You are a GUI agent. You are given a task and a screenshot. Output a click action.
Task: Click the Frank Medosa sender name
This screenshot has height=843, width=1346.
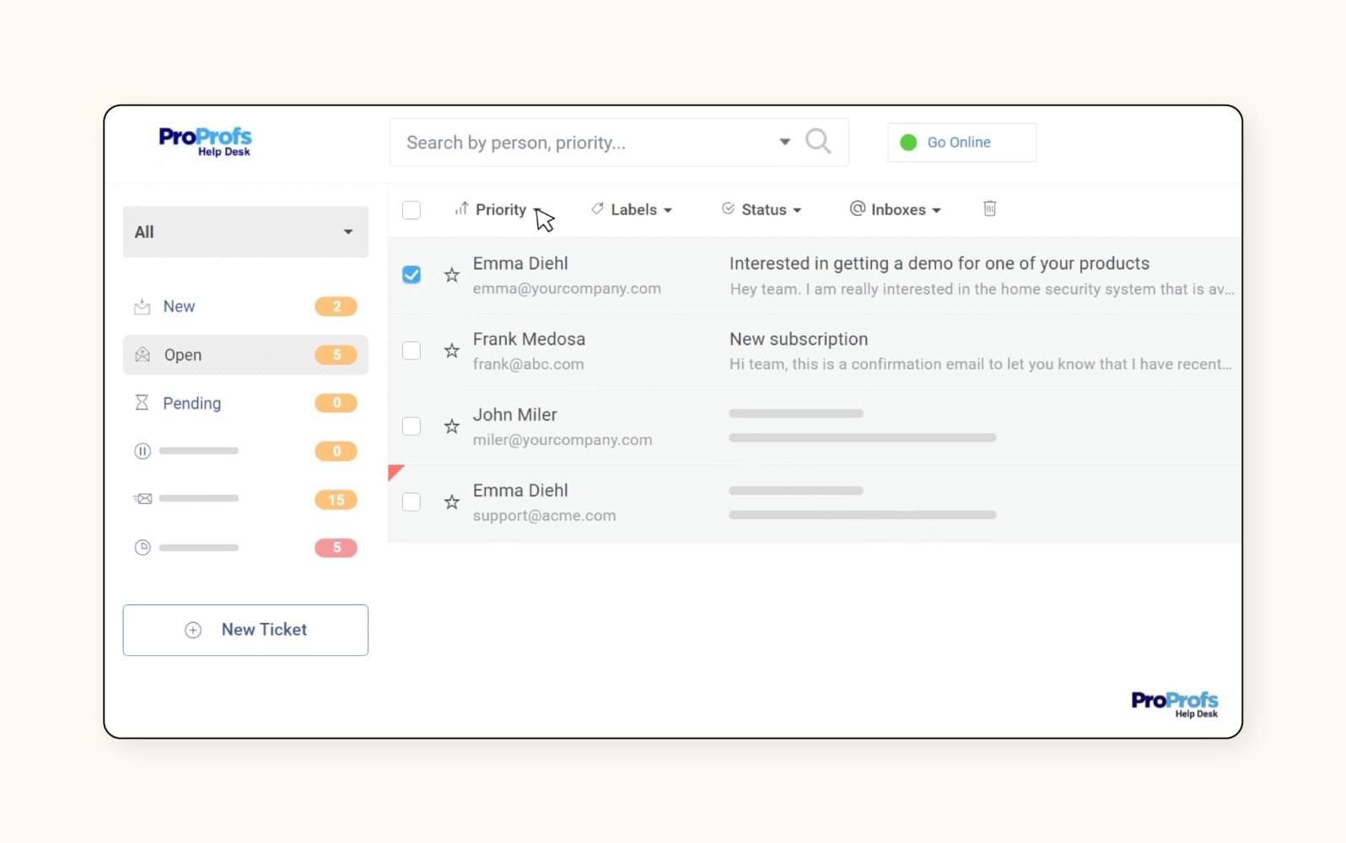529,339
